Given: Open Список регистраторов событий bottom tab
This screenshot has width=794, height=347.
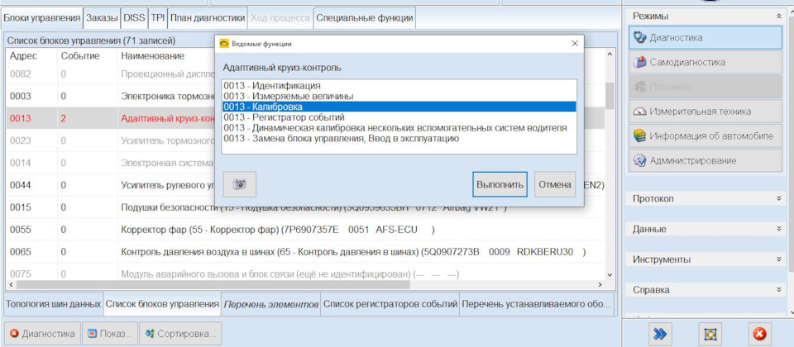Looking at the screenshot, I should point(390,305).
